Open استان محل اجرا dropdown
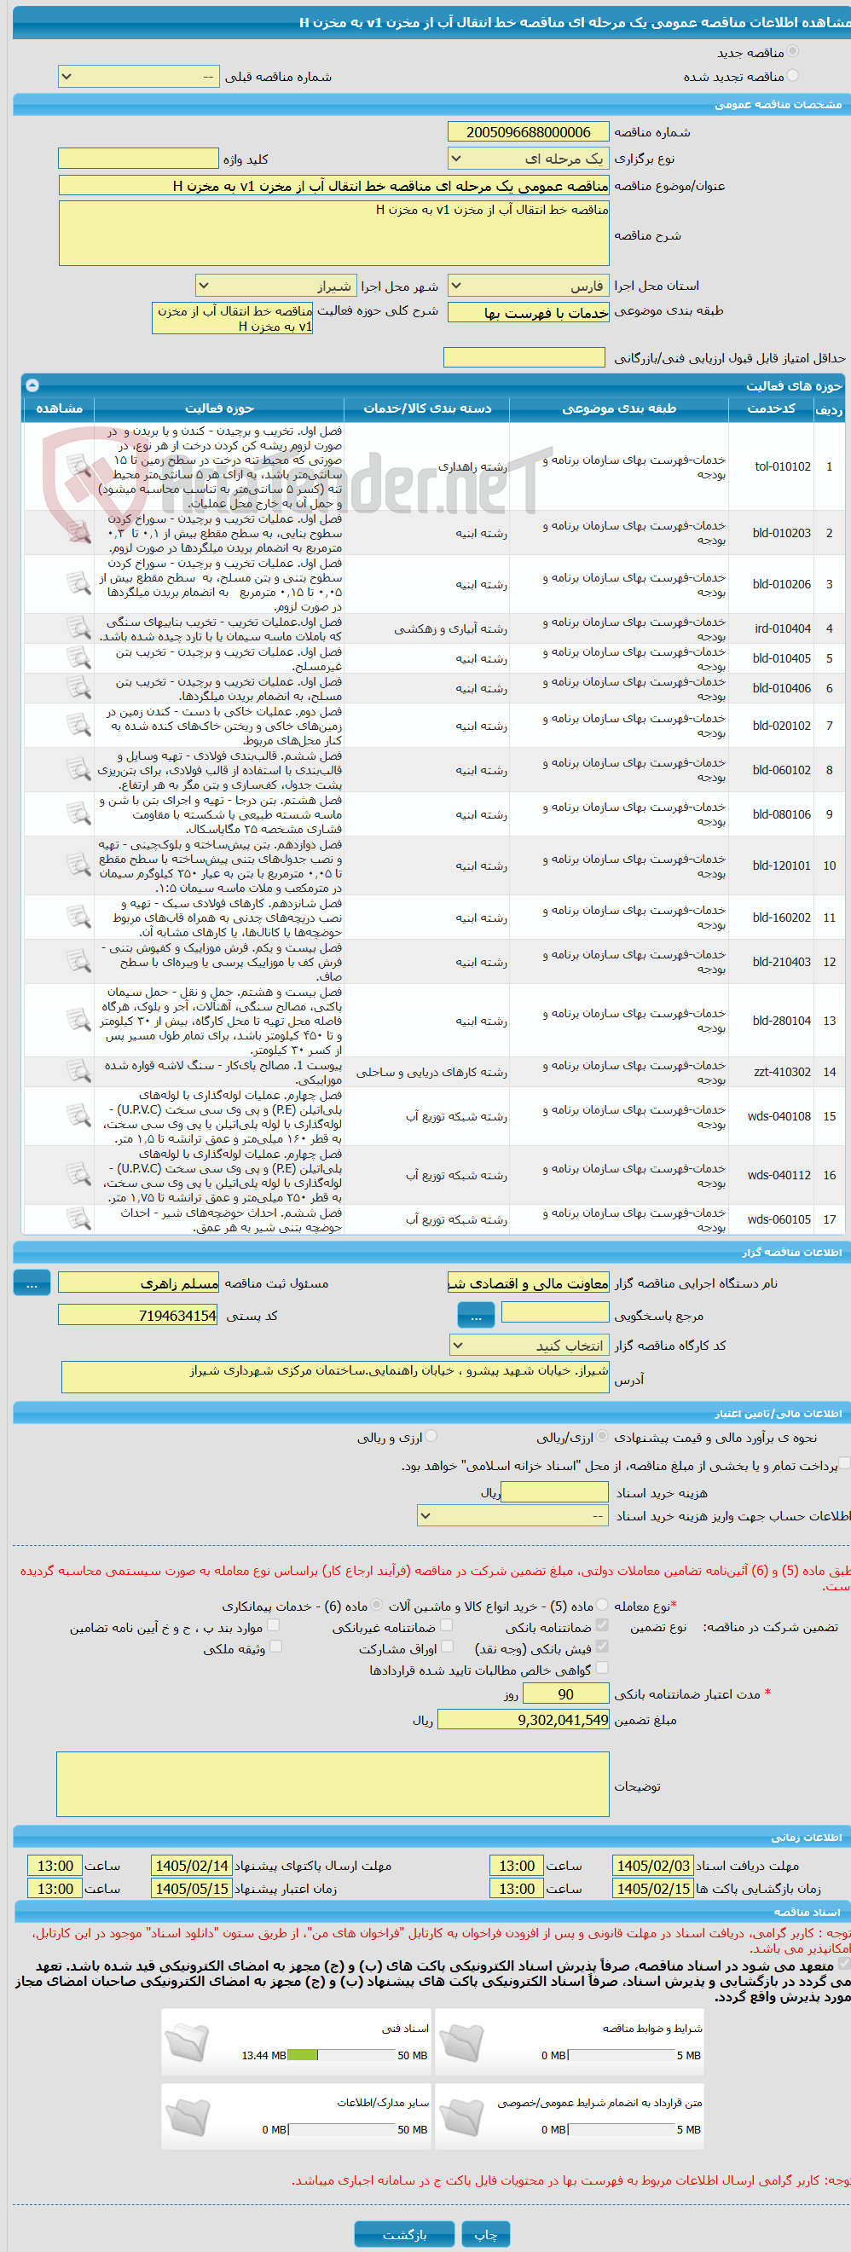This screenshot has height=2252, width=851. click(x=529, y=286)
